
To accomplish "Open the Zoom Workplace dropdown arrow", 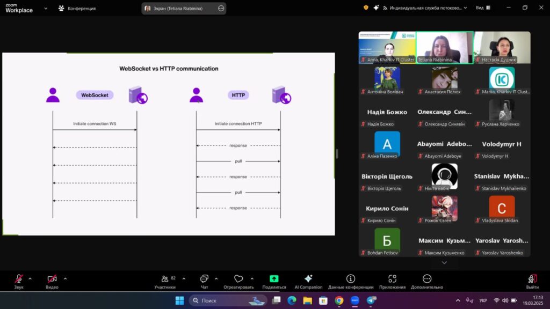I will [46, 9].
